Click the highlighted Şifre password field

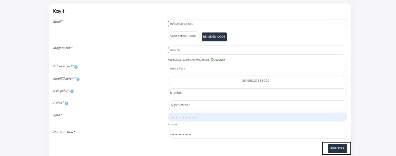(257, 117)
